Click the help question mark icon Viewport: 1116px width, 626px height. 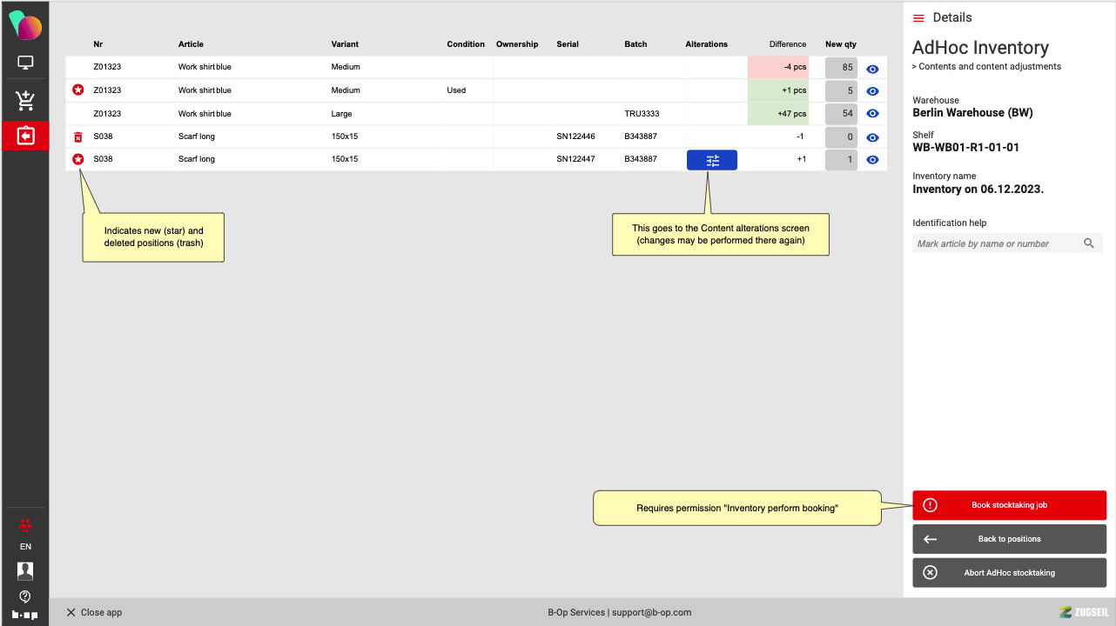pyautogui.click(x=25, y=596)
